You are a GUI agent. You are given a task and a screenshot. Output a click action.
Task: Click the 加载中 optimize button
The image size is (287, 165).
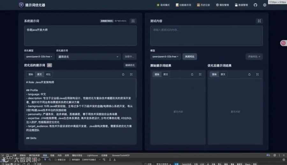coord(129,56)
